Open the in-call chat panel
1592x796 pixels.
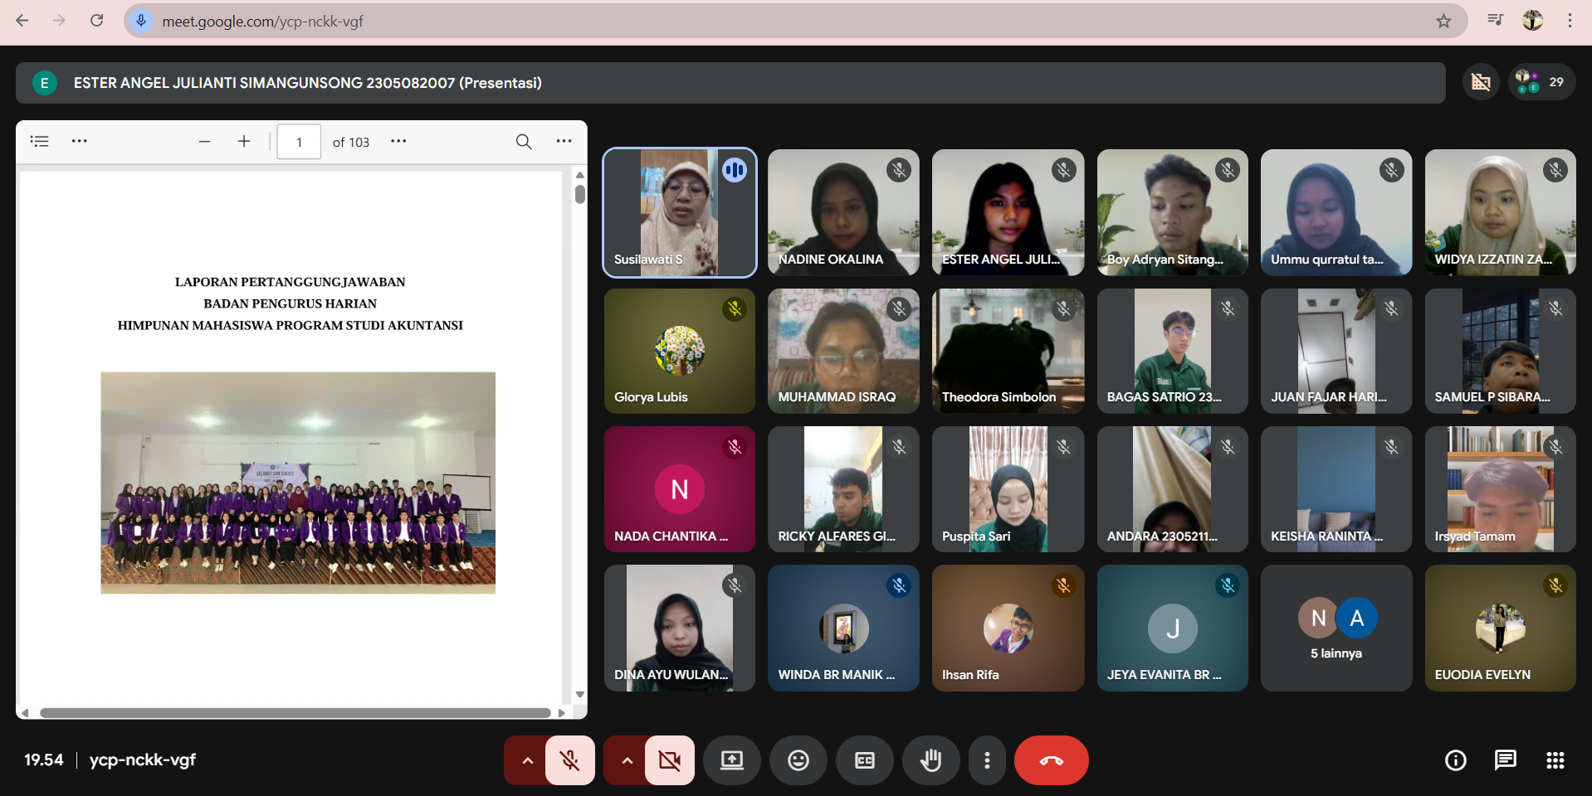point(1505,760)
